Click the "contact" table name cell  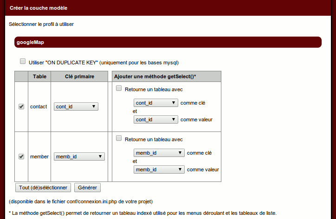(x=39, y=106)
